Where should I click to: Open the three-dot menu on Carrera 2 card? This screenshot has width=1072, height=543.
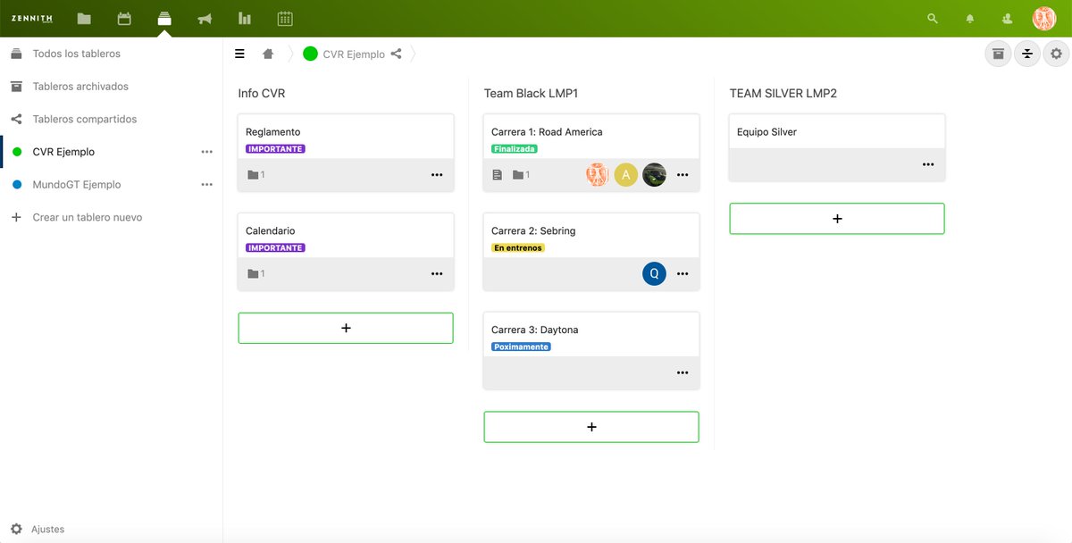(x=683, y=273)
